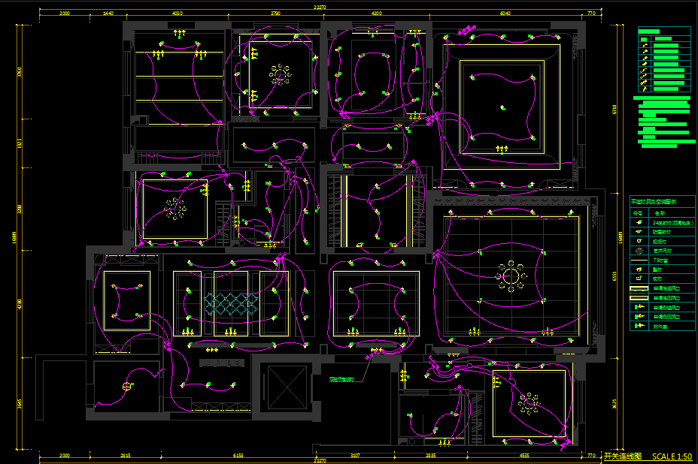
Task: Click the SCALE 1:50 label
Action: click(672, 456)
